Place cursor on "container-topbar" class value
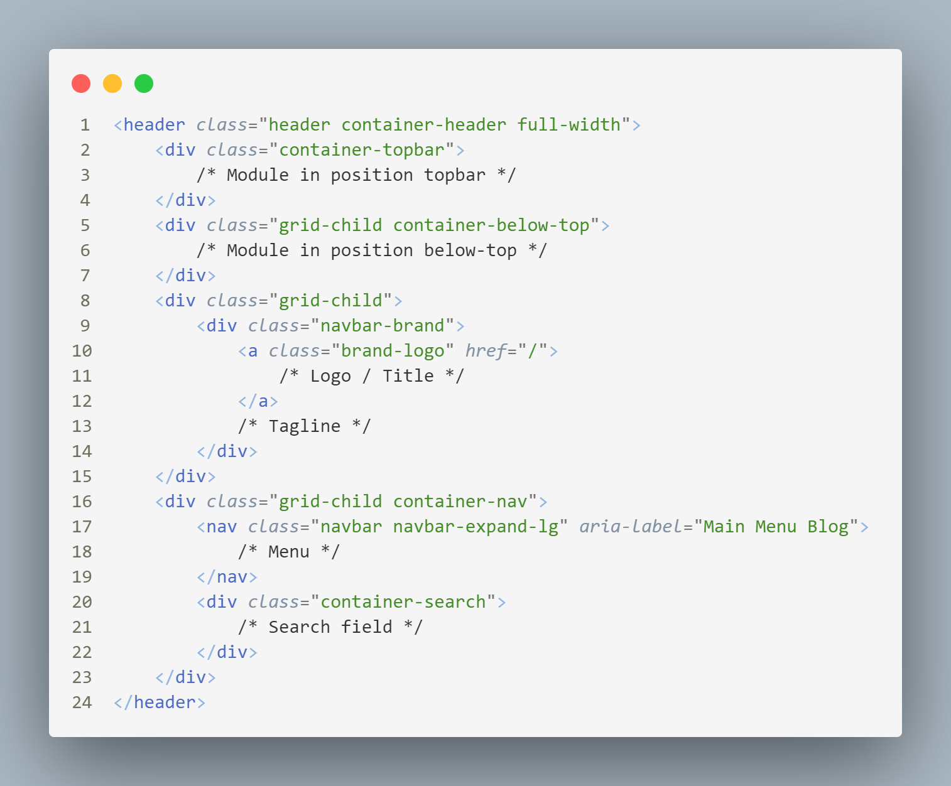951x786 pixels. [x=362, y=150]
